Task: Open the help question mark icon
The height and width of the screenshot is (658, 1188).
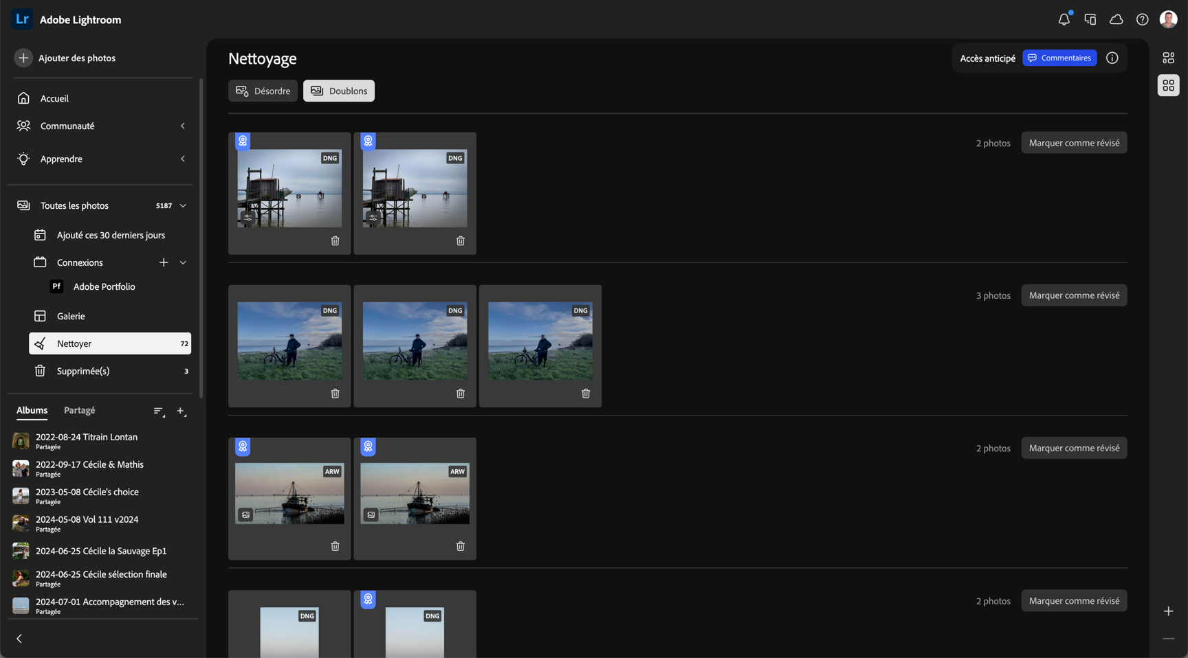Action: coord(1142,19)
